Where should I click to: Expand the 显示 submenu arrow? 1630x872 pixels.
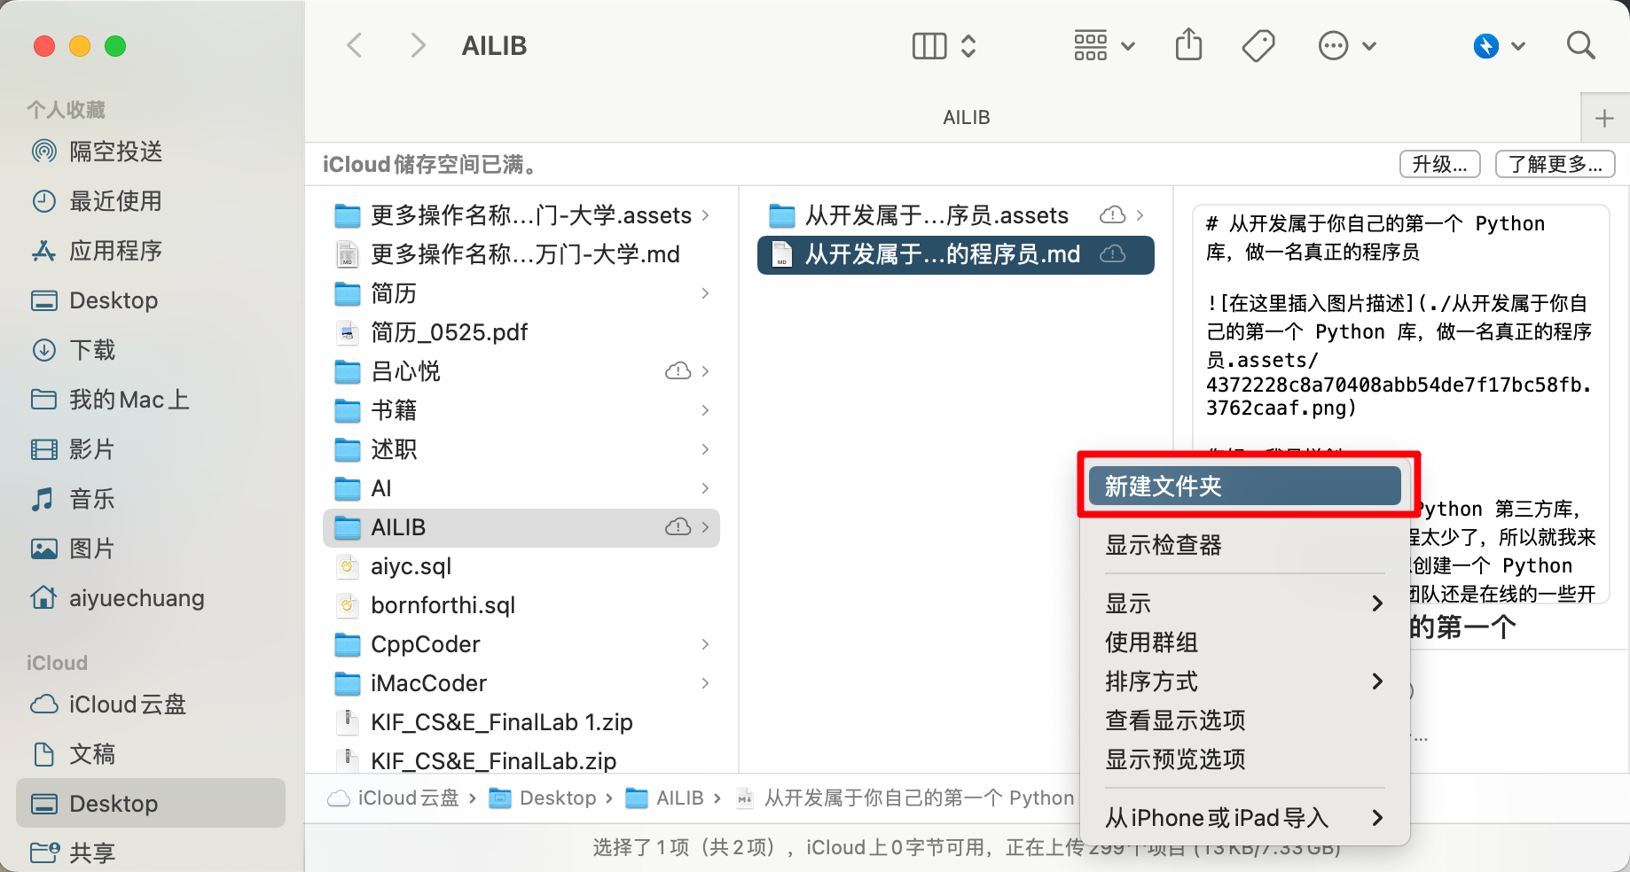pyautogui.click(x=1377, y=603)
